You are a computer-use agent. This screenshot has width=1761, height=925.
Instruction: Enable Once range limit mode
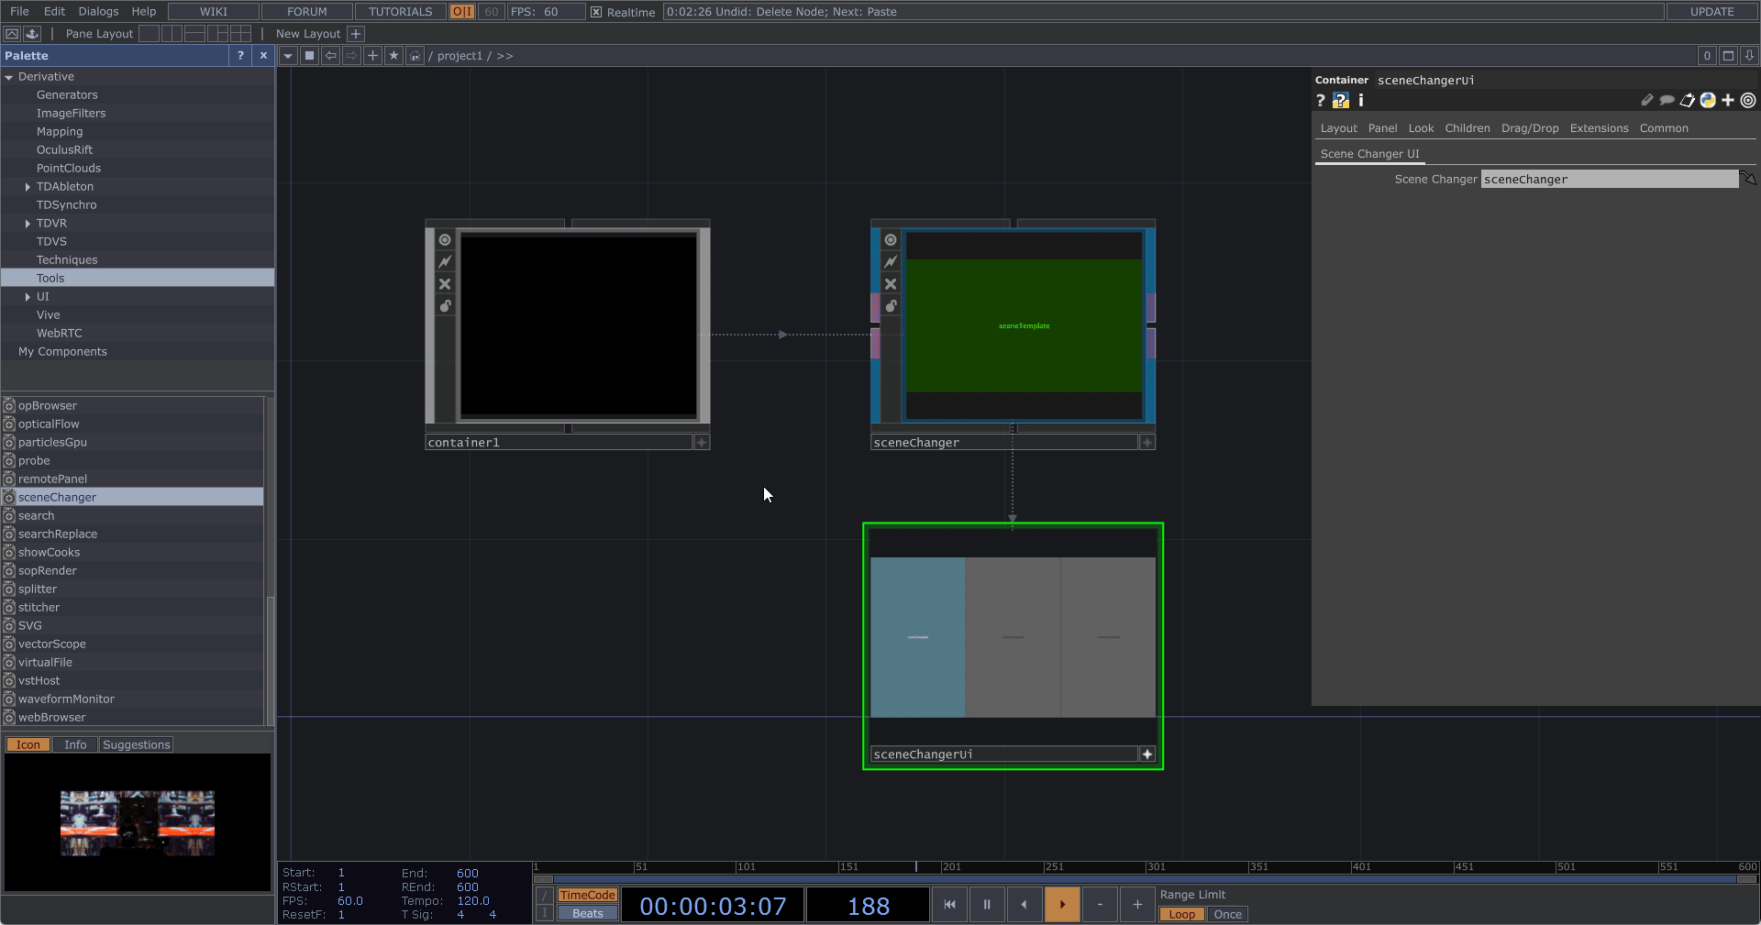[x=1227, y=914]
